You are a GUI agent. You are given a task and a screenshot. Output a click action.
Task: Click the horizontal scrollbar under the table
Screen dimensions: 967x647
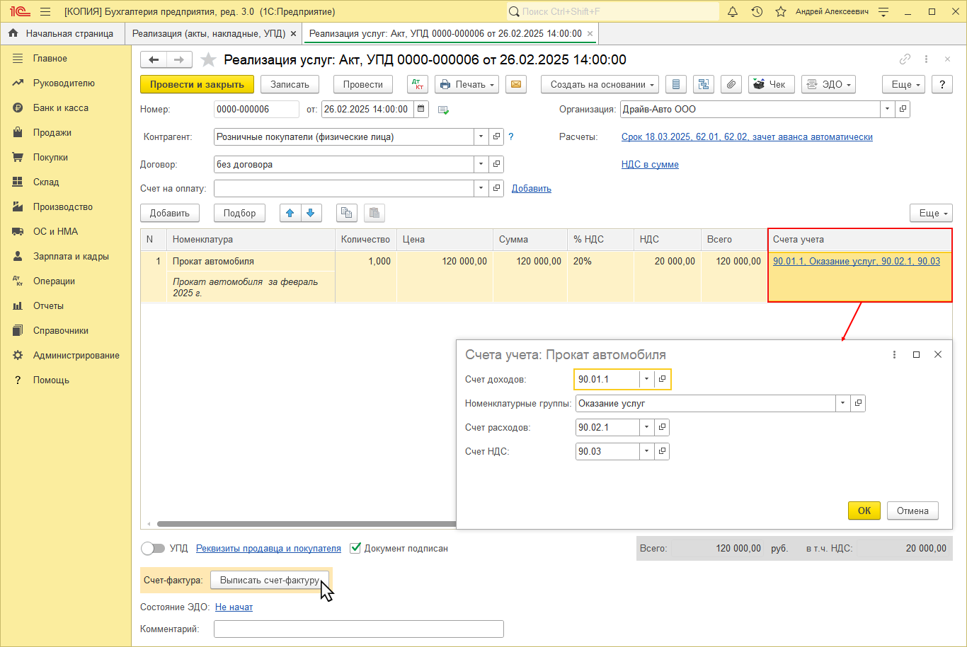(x=304, y=524)
